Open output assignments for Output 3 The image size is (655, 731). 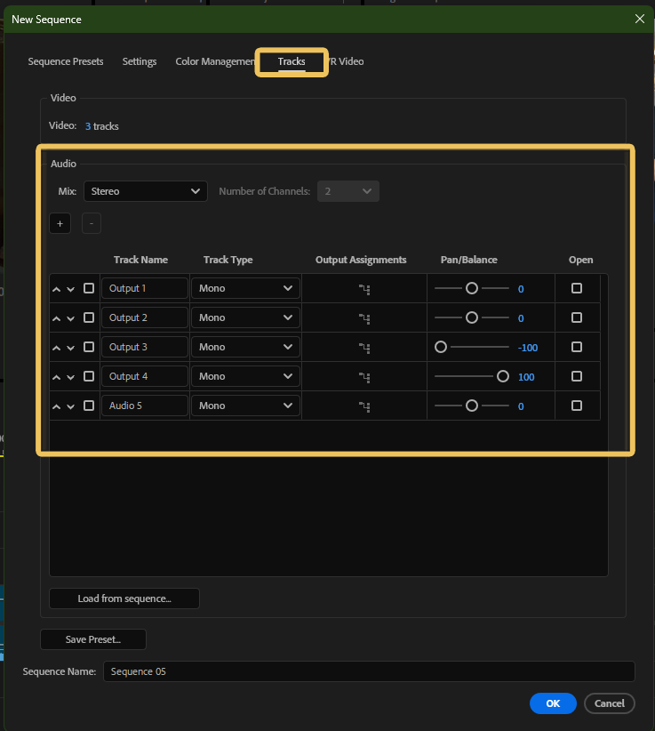click(364, 348)
